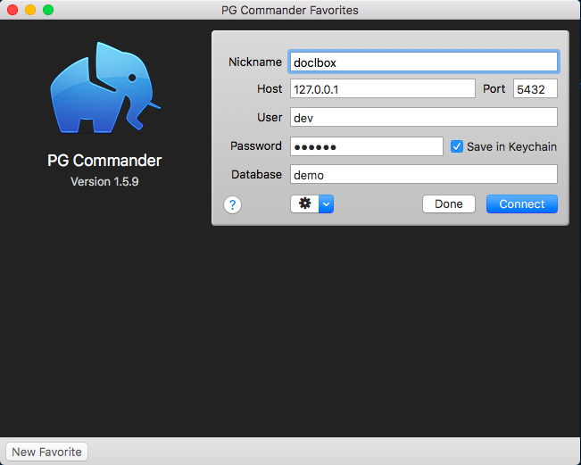Click the User field dev
Screen dimensions: 581x465
424,117
